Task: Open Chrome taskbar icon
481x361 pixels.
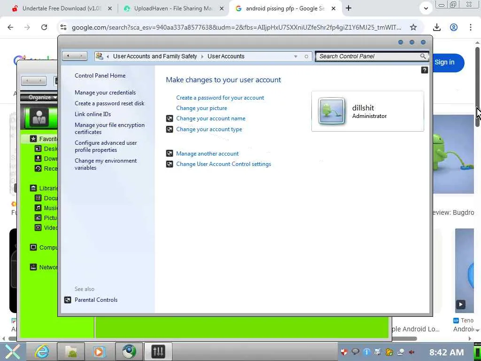Action: [x=129, y=352]
